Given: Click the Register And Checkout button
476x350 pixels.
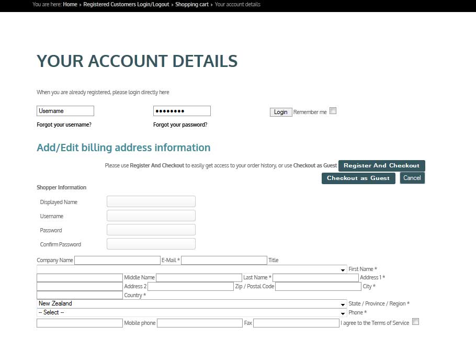Looking at the screenshot, I should [382, 165].
